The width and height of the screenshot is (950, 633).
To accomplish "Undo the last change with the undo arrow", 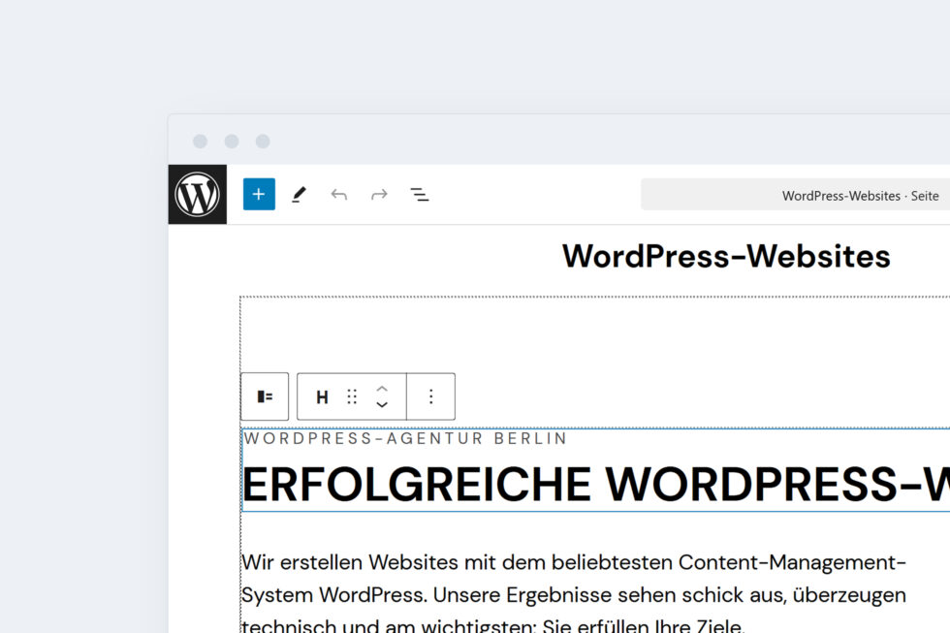I will click(x=338, y=195).
